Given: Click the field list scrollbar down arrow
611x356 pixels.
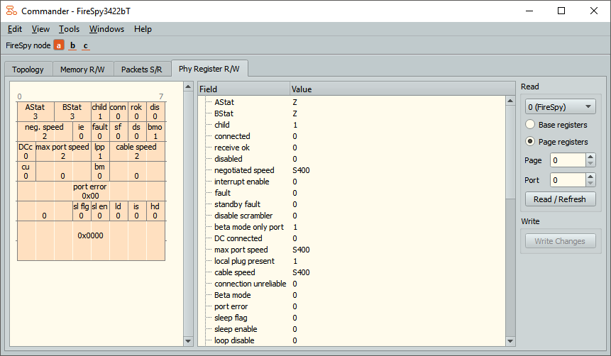Looking at the screenshot, I should pos(510,341).
